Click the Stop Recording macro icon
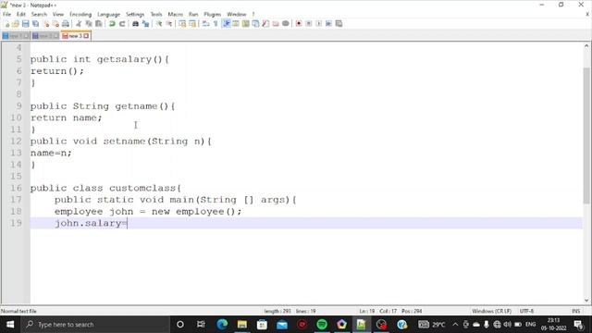 [x=308, y=24]
